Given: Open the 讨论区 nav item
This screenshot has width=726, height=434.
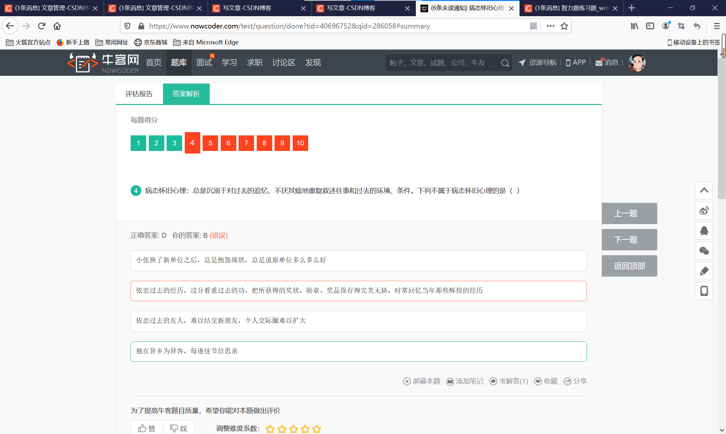Looking at the screenshot, I should click(284, 63).
